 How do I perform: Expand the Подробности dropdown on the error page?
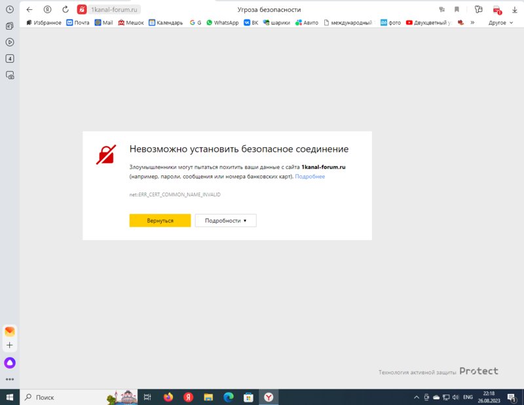pyautogui.click(x=225, y=220)
